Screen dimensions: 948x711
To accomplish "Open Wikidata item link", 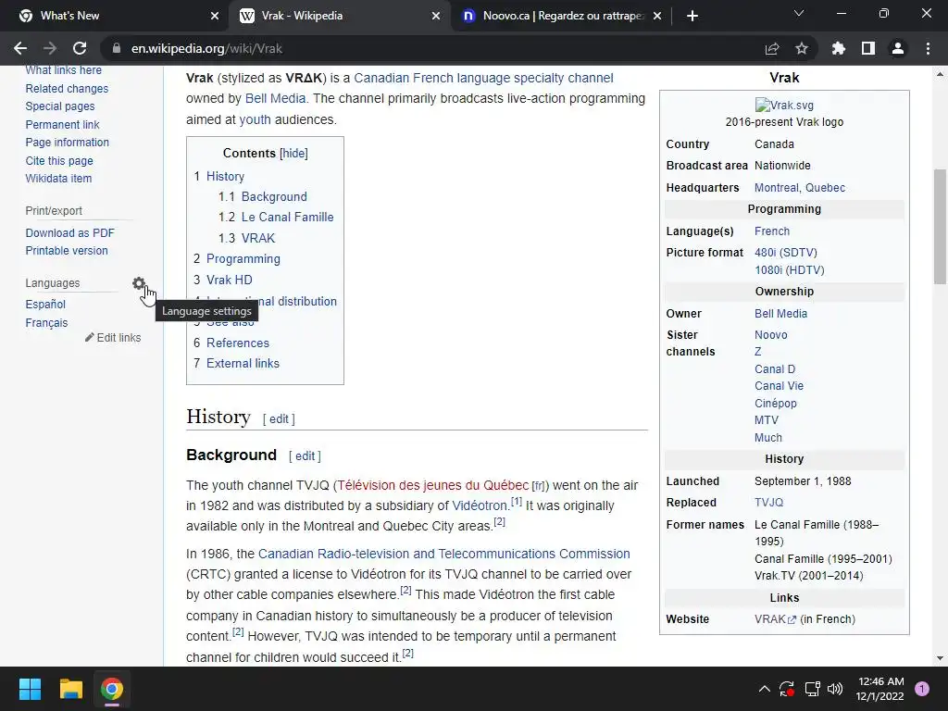I will point(58,179).
